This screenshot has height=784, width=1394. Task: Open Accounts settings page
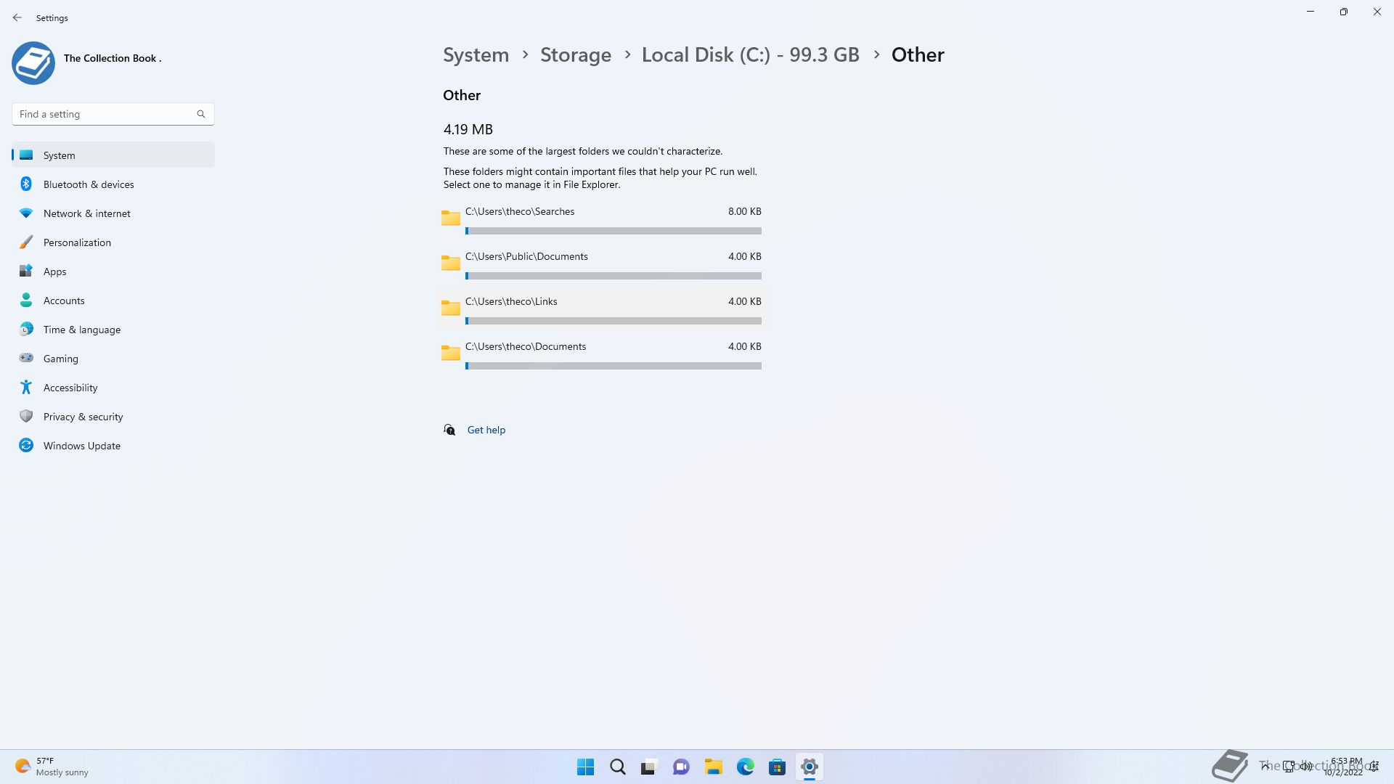point(64,301)
